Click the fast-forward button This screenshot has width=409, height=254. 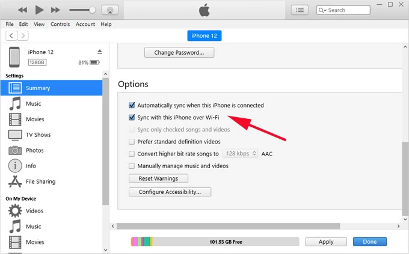[55, 10]
